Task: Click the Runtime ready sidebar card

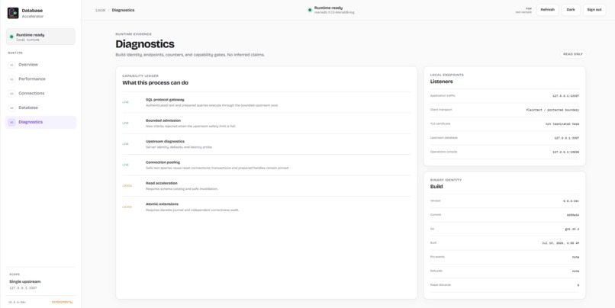Action: point(40,37)
